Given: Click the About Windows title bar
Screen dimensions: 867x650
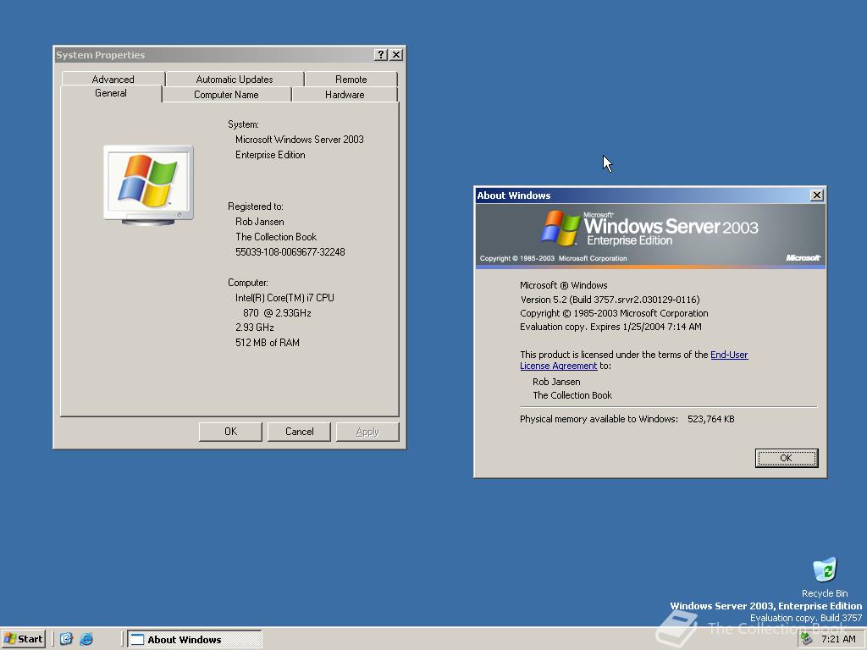Looking at the screenshot, I should pyautogui.click(x=643, y=196).
